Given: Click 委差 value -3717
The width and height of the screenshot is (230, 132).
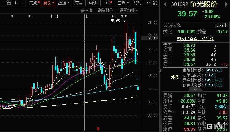Looking at the screenshot, I should (x=222, y=32).
